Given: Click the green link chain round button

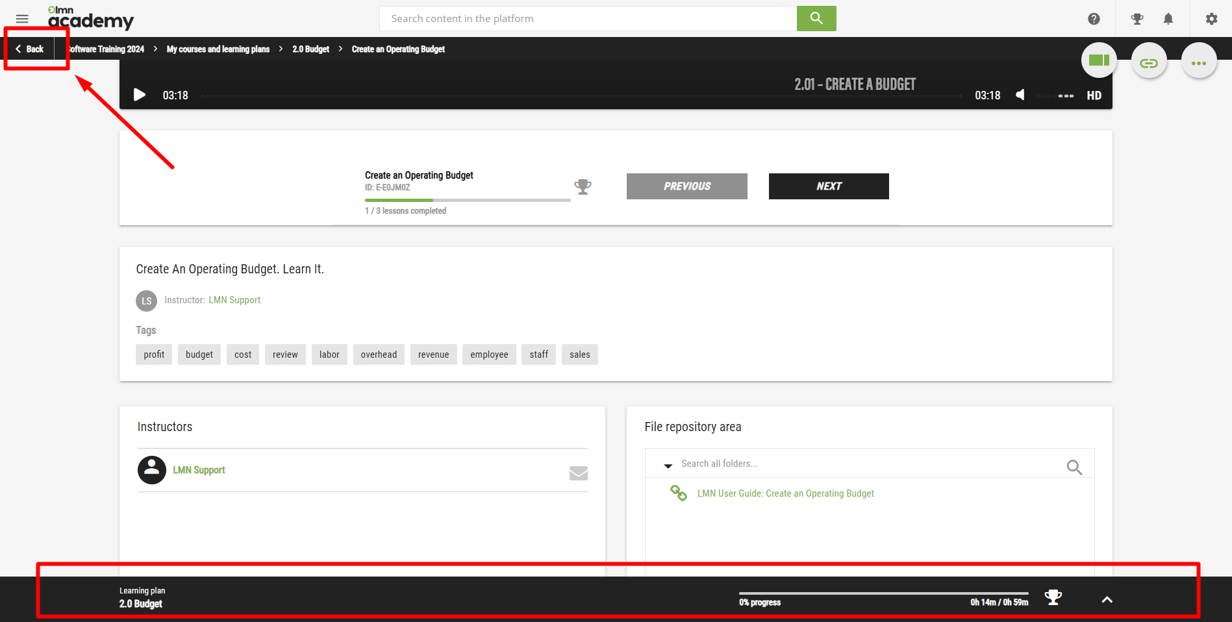Looking at the screenshot, I should click(x=1149, y=63).
